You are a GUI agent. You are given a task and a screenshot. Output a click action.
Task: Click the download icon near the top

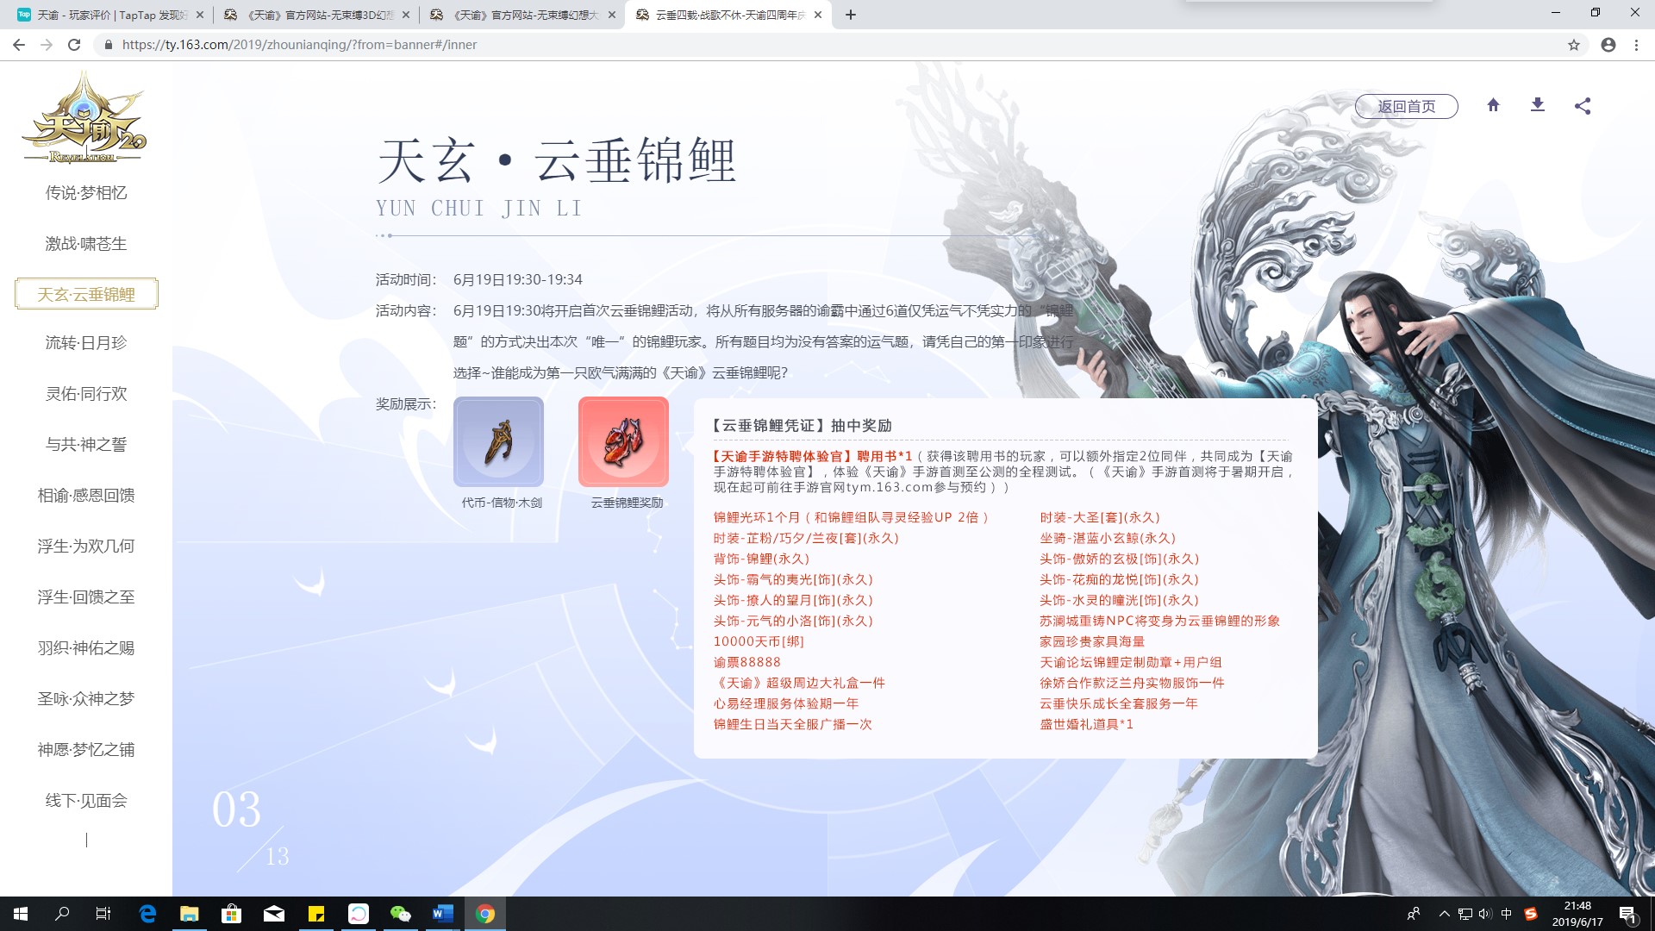tap(1537, 105)
